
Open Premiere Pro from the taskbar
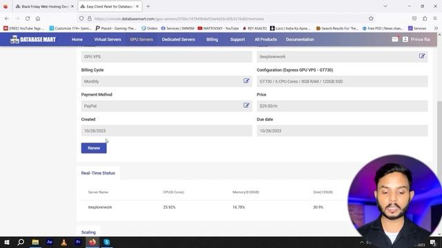coord(78,242)
